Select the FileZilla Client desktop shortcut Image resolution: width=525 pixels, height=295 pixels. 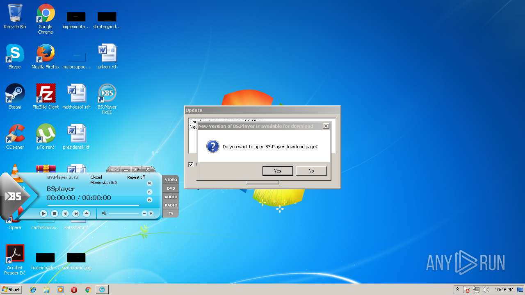click(46, 97)
